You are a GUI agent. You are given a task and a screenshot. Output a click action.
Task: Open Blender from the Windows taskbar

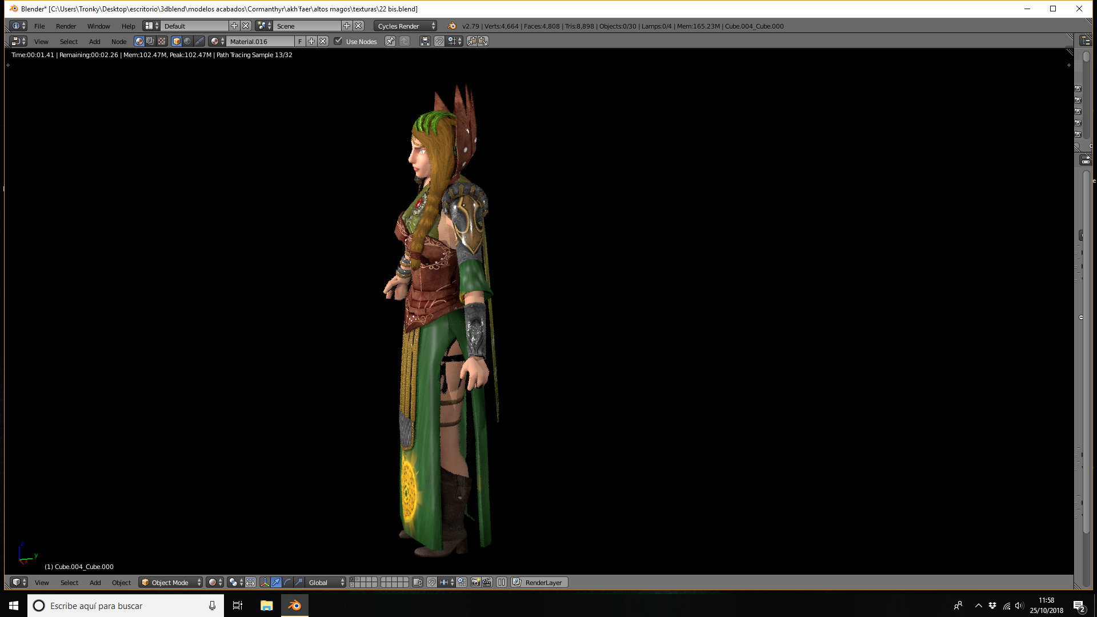click(x=295, y=606)
